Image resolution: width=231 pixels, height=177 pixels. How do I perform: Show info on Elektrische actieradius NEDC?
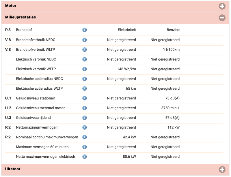point(85,79)
